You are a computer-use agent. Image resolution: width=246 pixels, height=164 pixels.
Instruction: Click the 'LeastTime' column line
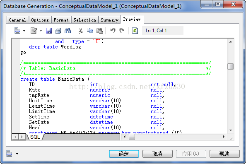coord(96,106)
